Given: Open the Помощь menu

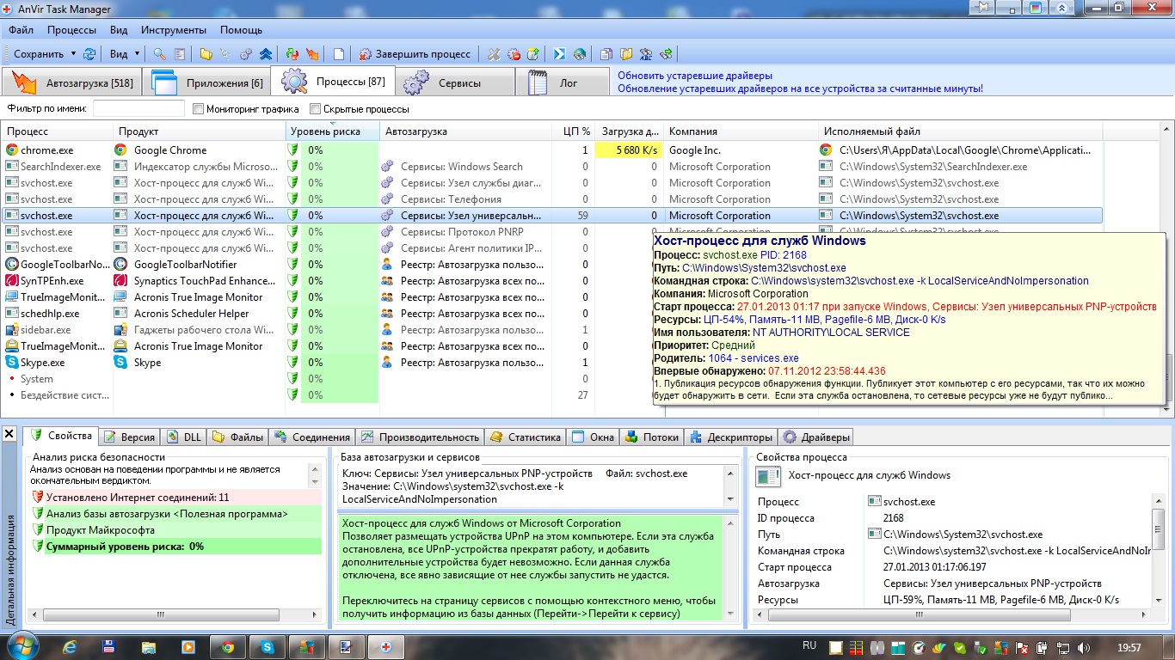Looking at the screenshot, I should 241,30.
